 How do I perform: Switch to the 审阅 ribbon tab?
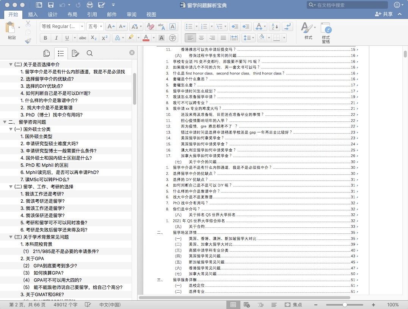coord(131,14)
